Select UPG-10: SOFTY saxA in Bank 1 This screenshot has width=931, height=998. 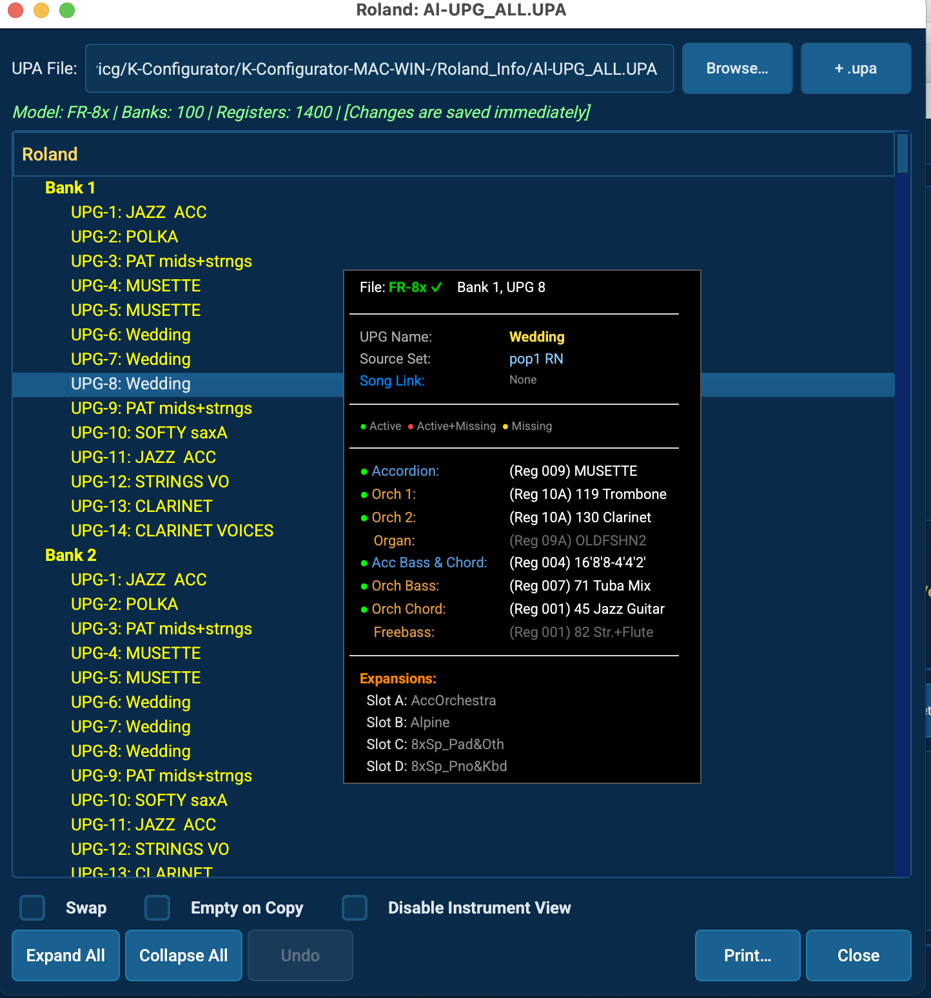149,433
